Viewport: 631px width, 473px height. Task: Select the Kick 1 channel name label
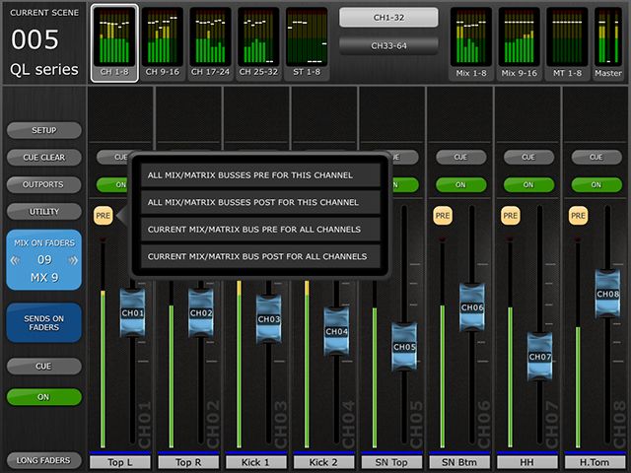pos(256,461)
